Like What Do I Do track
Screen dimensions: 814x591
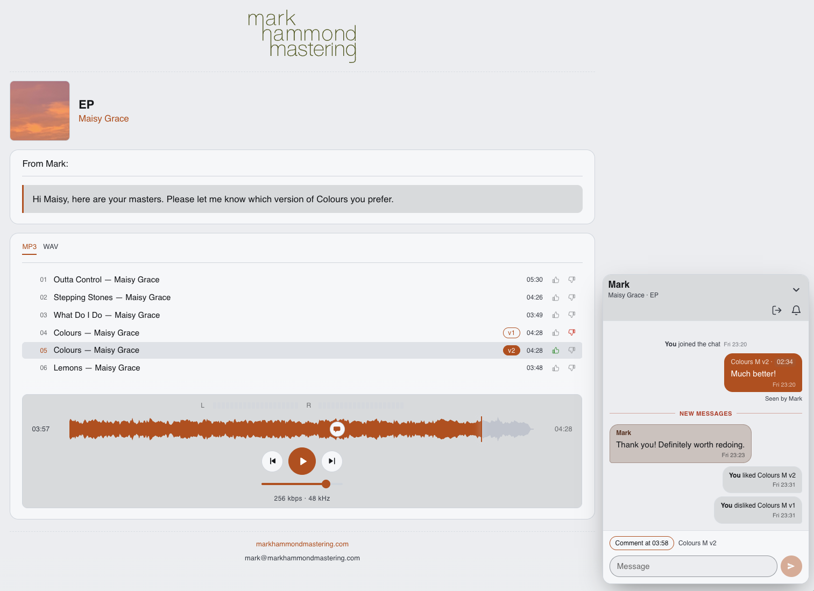556,315
